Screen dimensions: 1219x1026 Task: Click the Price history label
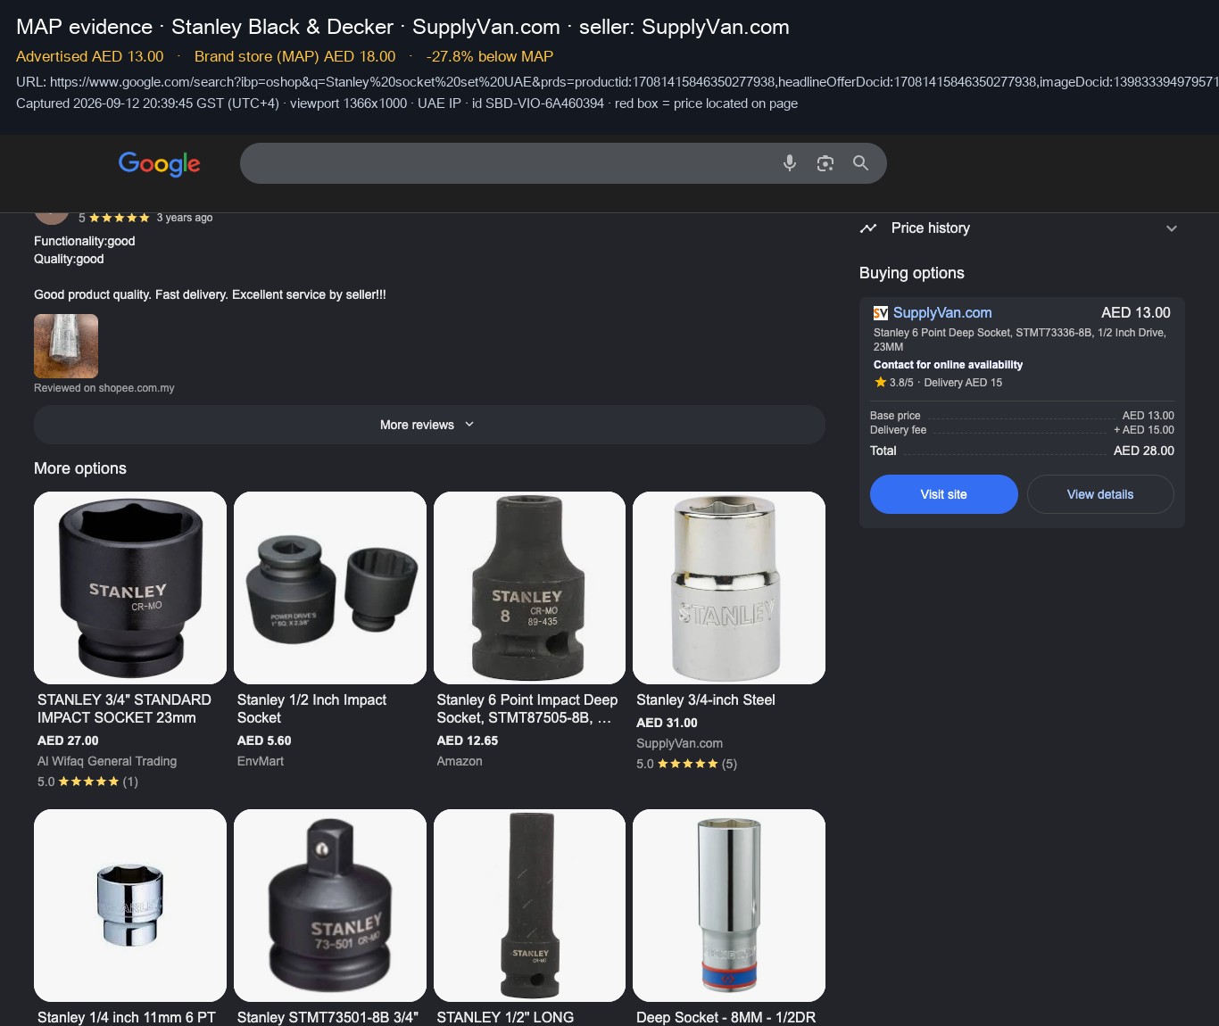click(931, 228)
